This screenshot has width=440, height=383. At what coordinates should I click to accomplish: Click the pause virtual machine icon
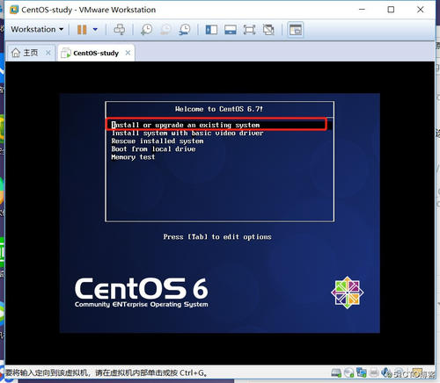[82, 30]
